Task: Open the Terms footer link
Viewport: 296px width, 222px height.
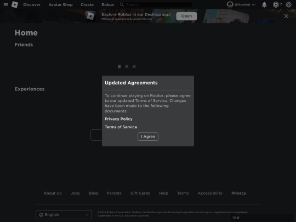Action: pyautogui.click(x=183, y=193)
